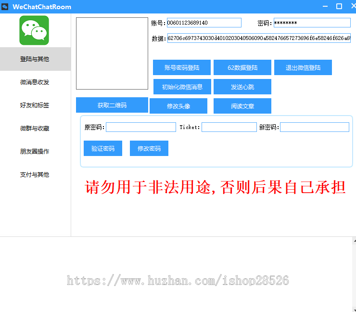Click the 初始化微信消息 button
This screenshot has width=356, height=312.
point(182,87)
